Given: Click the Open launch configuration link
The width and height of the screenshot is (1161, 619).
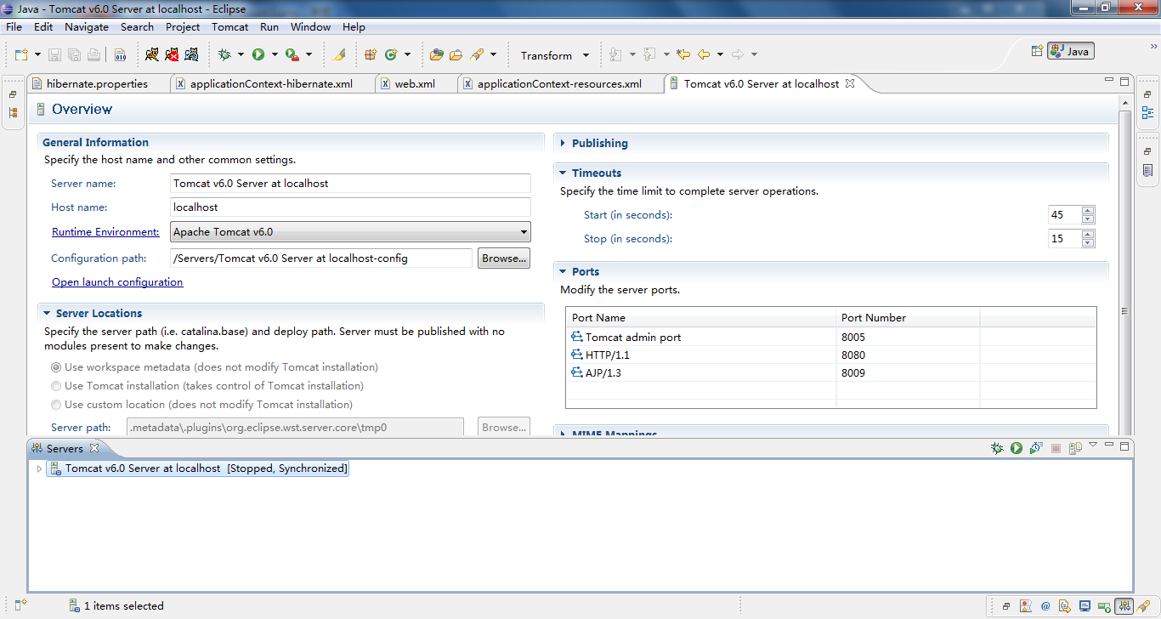Looking at the screenshot, I should [x=117, y=282].
